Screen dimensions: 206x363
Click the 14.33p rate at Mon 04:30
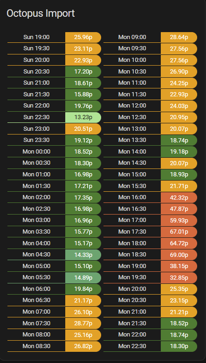click(83, 255)
